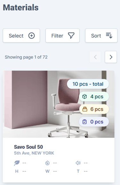This screenshot has height=185, width=120.
Task: Click the plus circle icon in Select
Action: pos(31,36)
